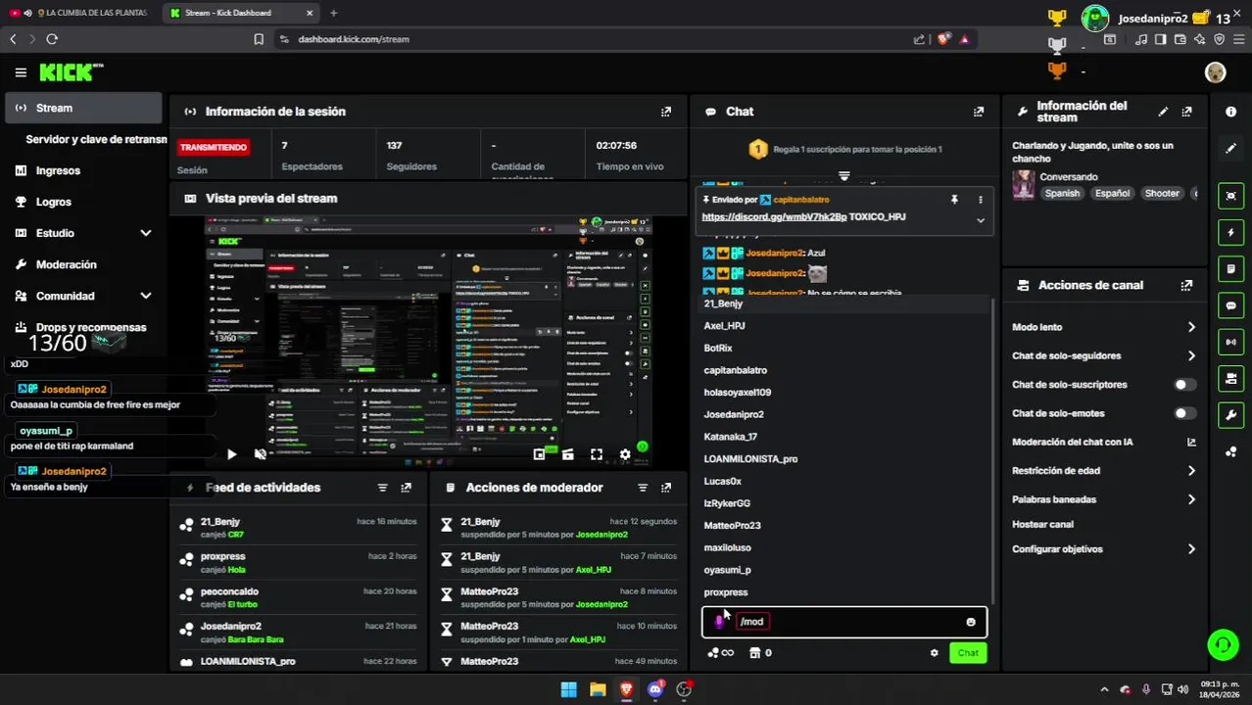The image size is (1252, 705).
Task: Expand Palabras baneadas settings
Action: (1103, 499)
